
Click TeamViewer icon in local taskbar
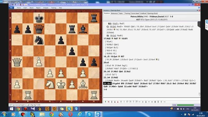(98, 114)
